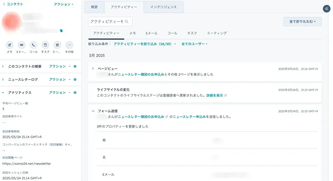The width and height of the screenshot is (333, 181).
Task: Open アクション menu for ニュースレターログ
Action: click(60, 80)
